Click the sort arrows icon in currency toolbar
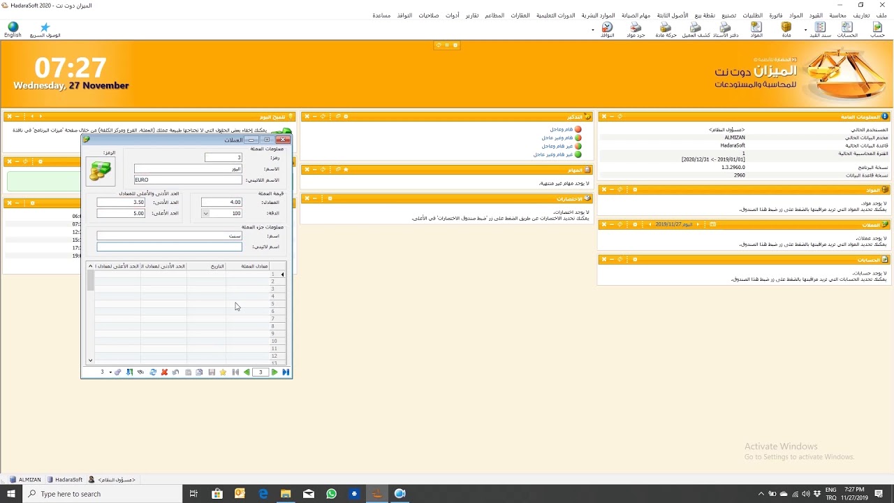The height and width of the screenshot is (503, 894). tap(129, 372)
